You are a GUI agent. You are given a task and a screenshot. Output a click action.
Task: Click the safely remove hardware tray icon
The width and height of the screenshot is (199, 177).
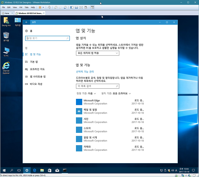[165, 170]
